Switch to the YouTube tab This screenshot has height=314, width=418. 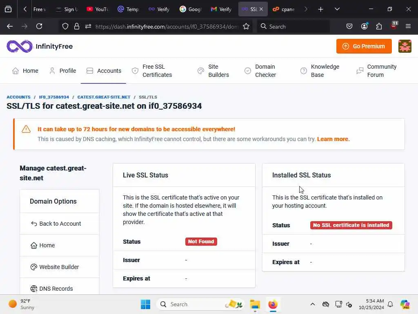(98, 9)
